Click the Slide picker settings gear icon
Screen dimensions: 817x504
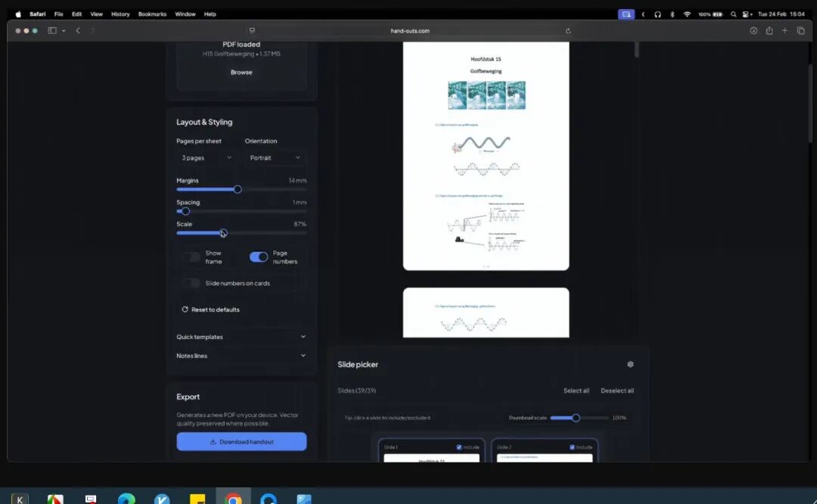(630, 364)
